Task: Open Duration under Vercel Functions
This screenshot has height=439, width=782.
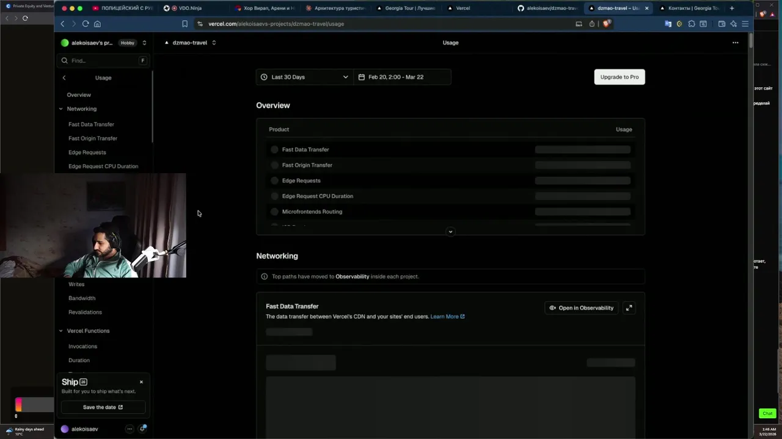Action: tap(79, 360)
